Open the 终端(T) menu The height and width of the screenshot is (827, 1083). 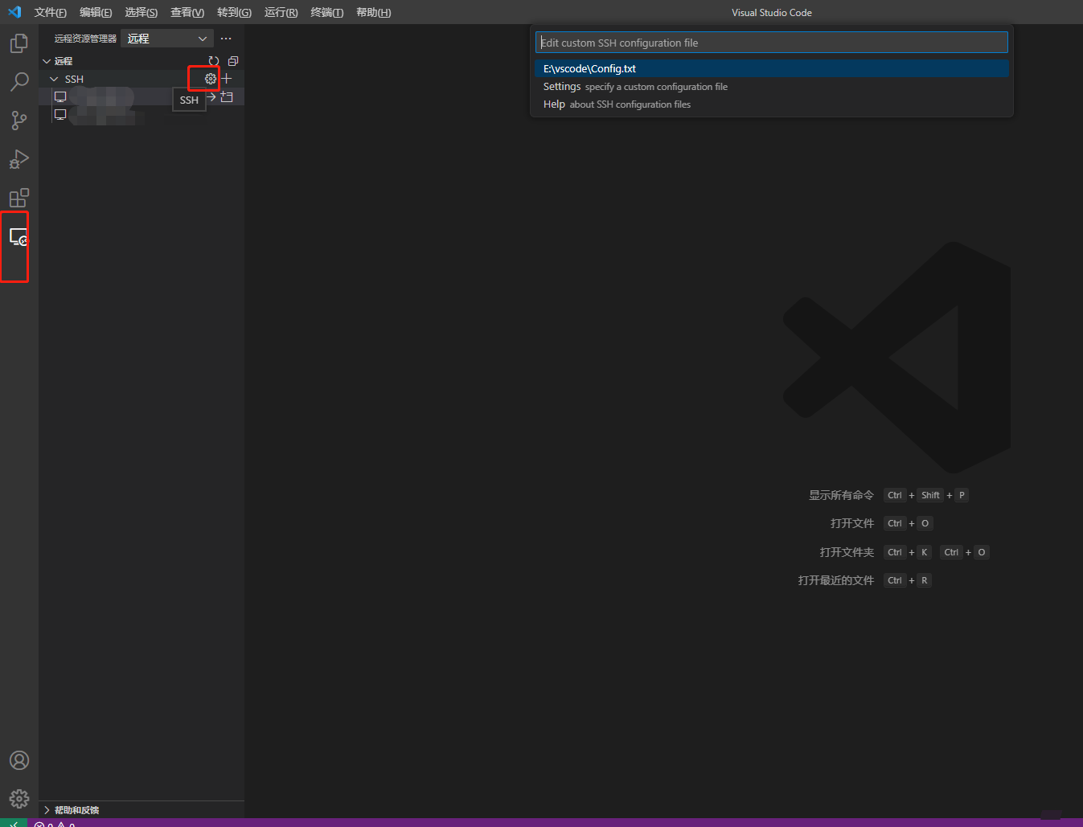coord(326,12)
